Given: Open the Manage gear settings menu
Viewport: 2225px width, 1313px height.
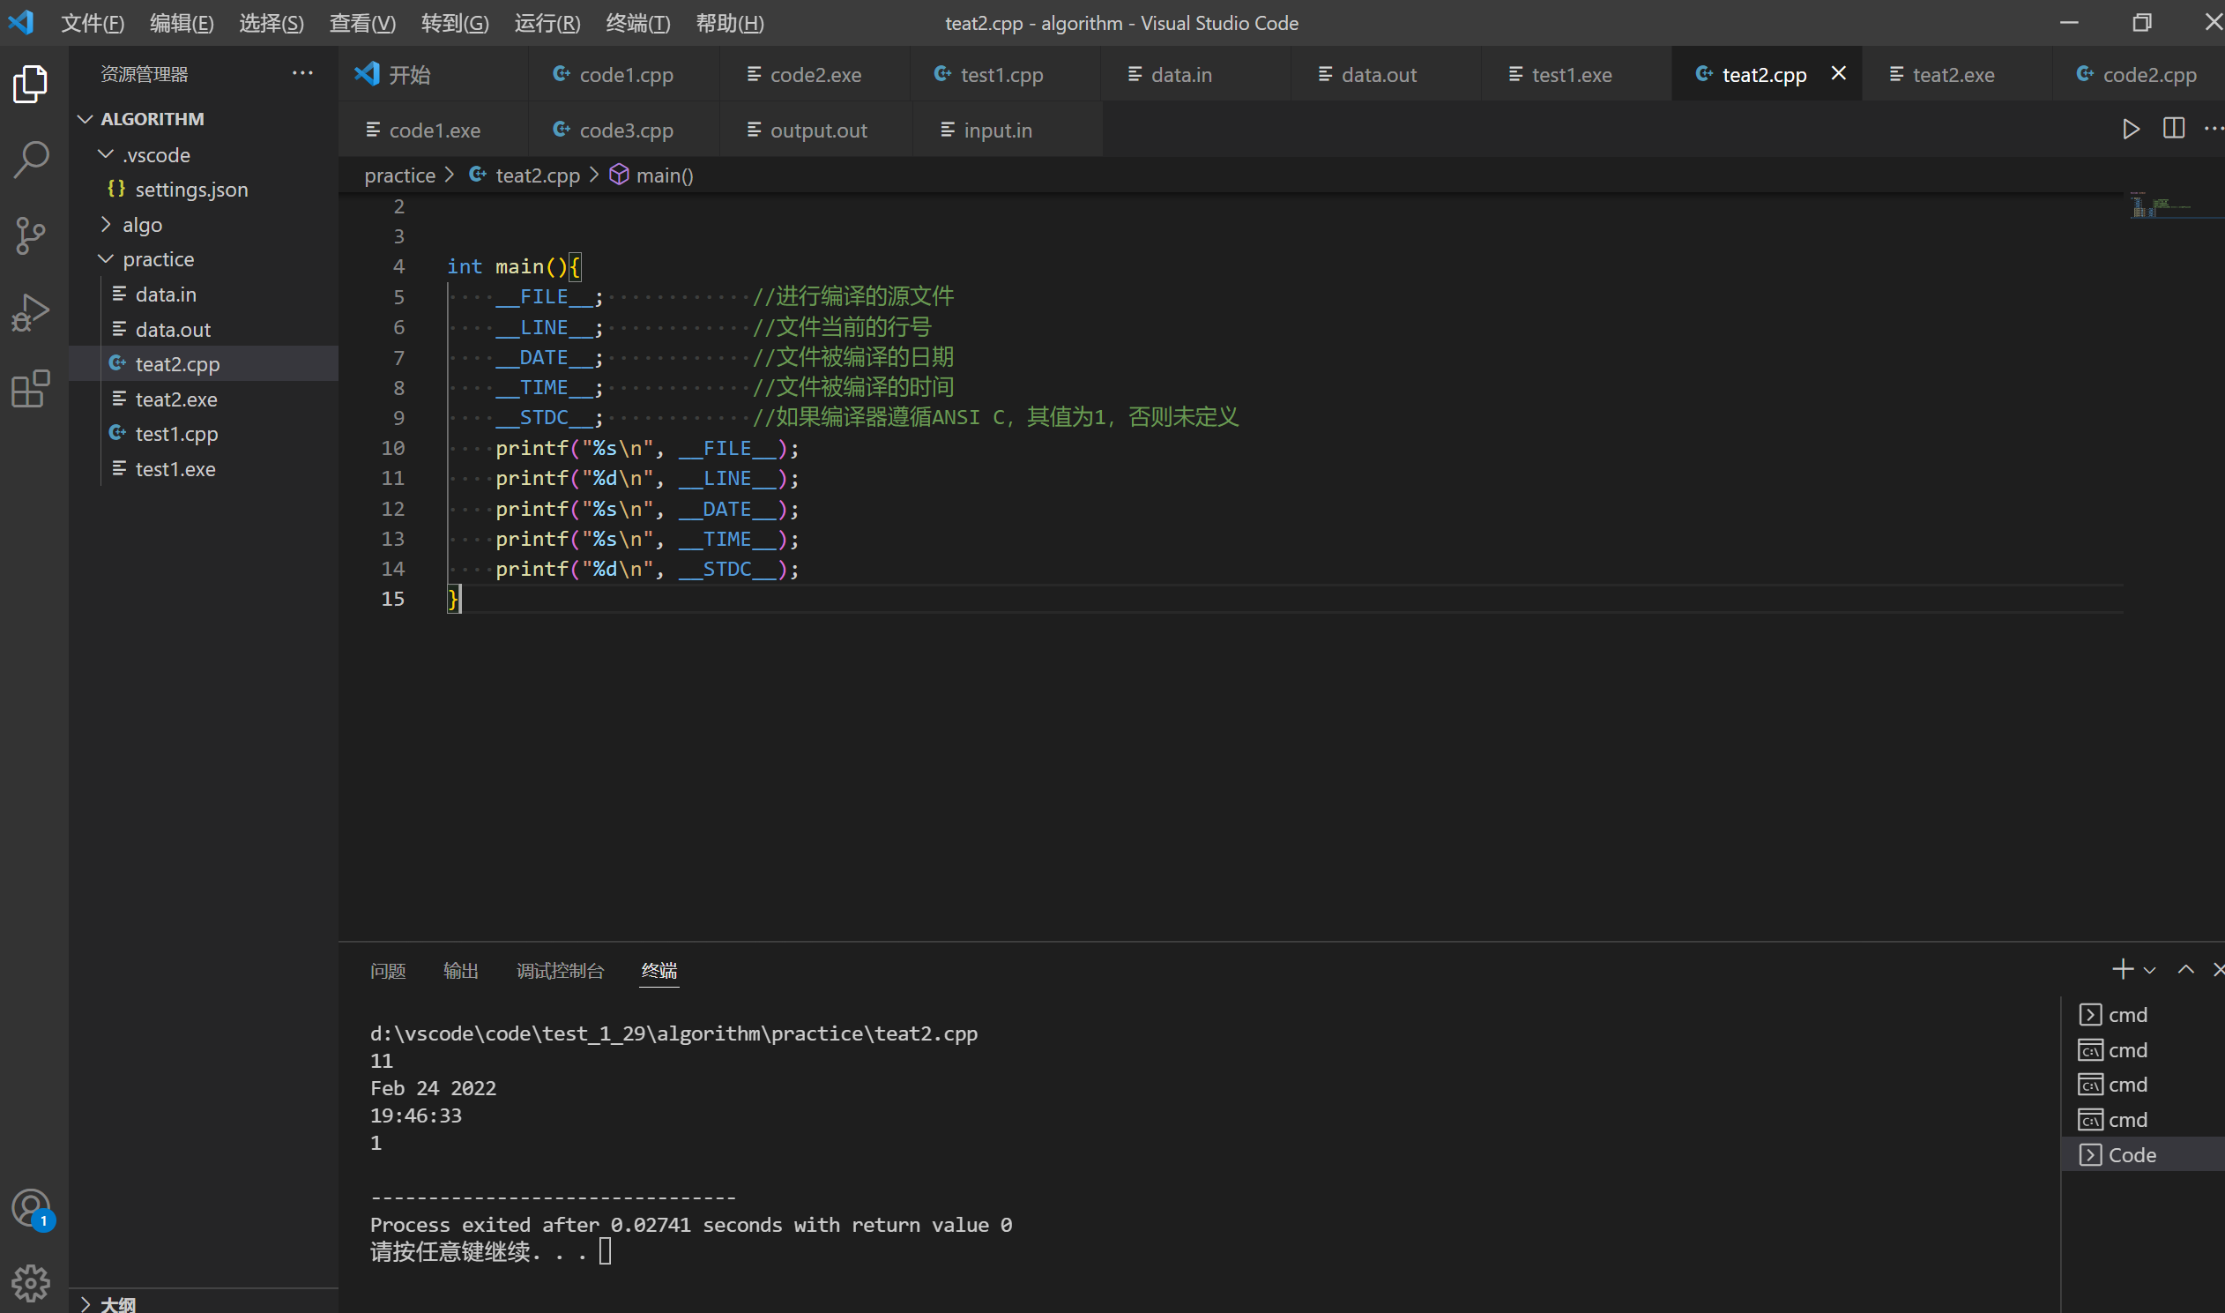Looking at the screenshot, I should tap(31, 1283).
